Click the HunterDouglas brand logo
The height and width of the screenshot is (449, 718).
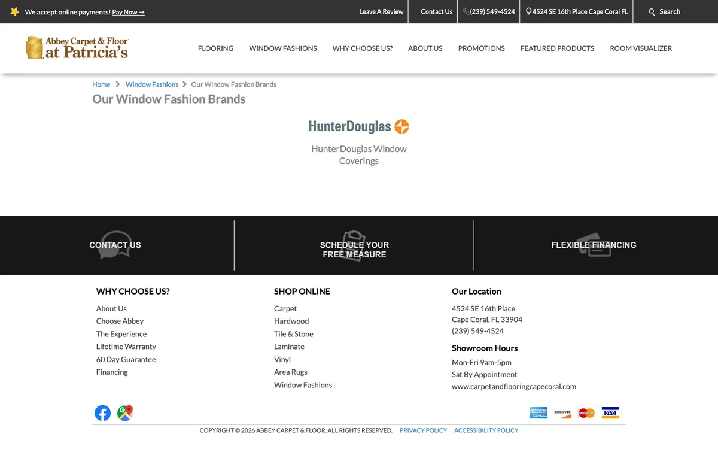(x=359, y=126)
